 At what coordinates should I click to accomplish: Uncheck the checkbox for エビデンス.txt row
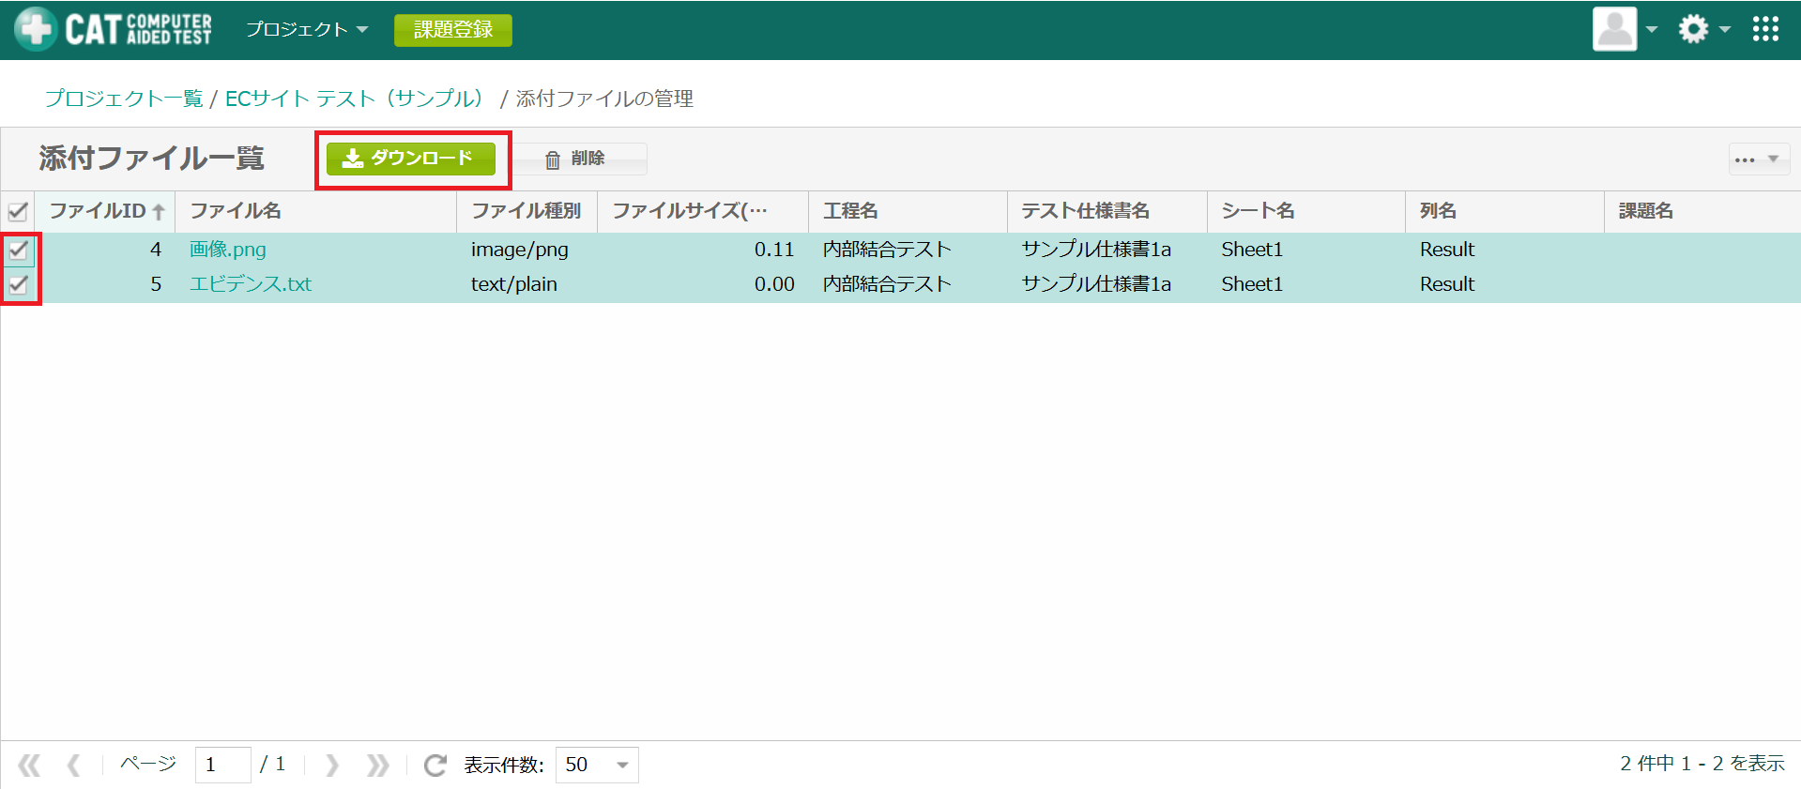(18, 284)
